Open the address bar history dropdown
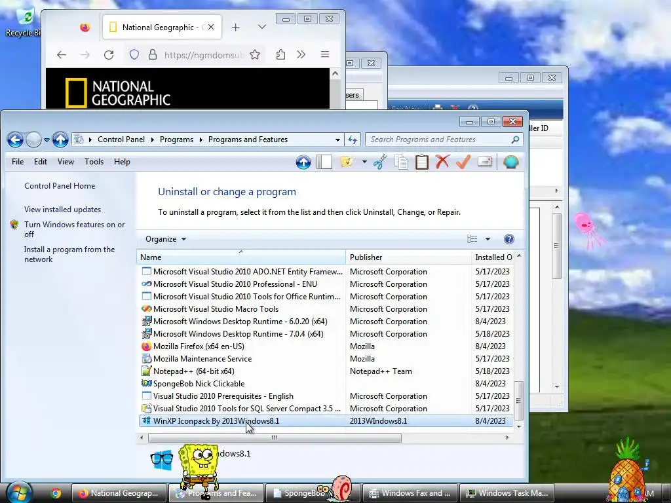671x503 pixels. coord(337,140)
